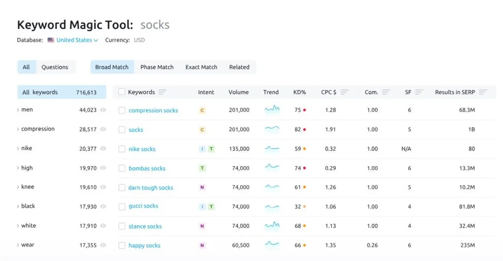Switch to the All tab

(27, 67)
